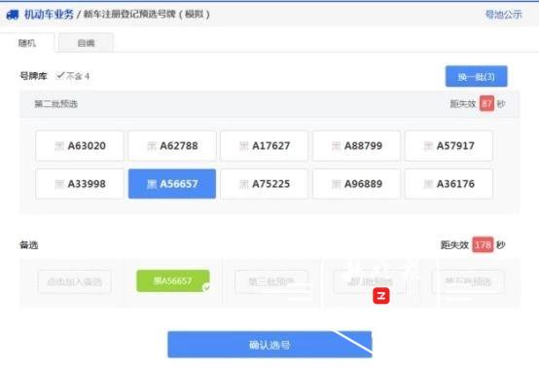Click the green checkmark on 黑A56657 chip
Image resolution: width=539 pixels, height=370 pixels.
pyautogui.click(x=206, y=287)
